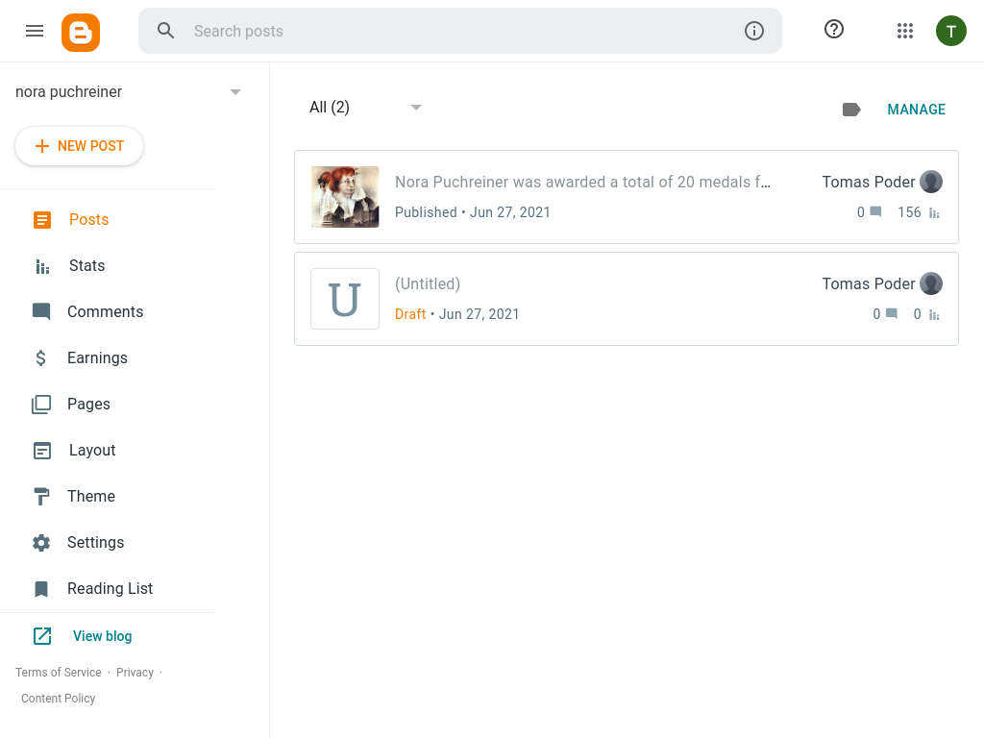Open the Google apps grid
This screenshot has width=984, height=738.
[x=905, y=31]
